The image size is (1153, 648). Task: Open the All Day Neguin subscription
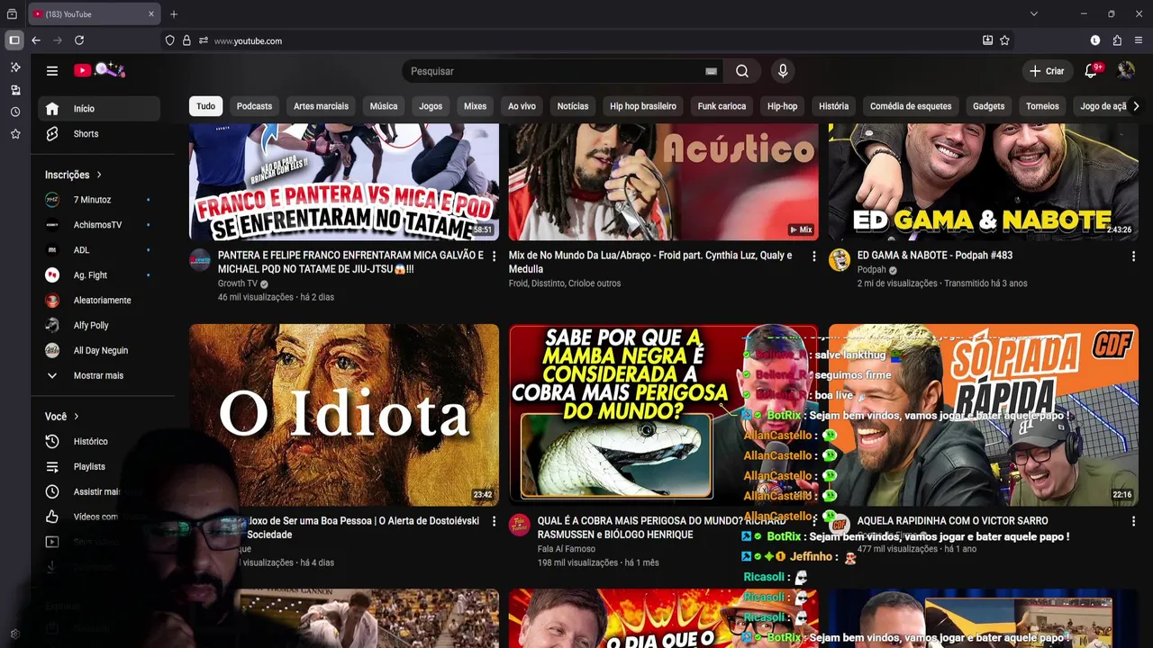tap(99, 351)
